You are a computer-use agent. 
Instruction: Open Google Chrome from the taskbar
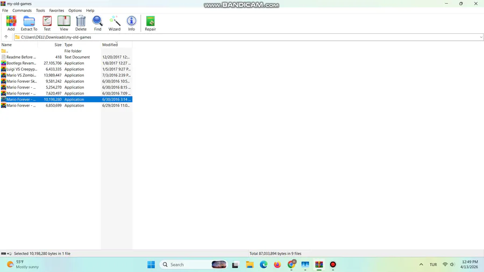(291, 264)
